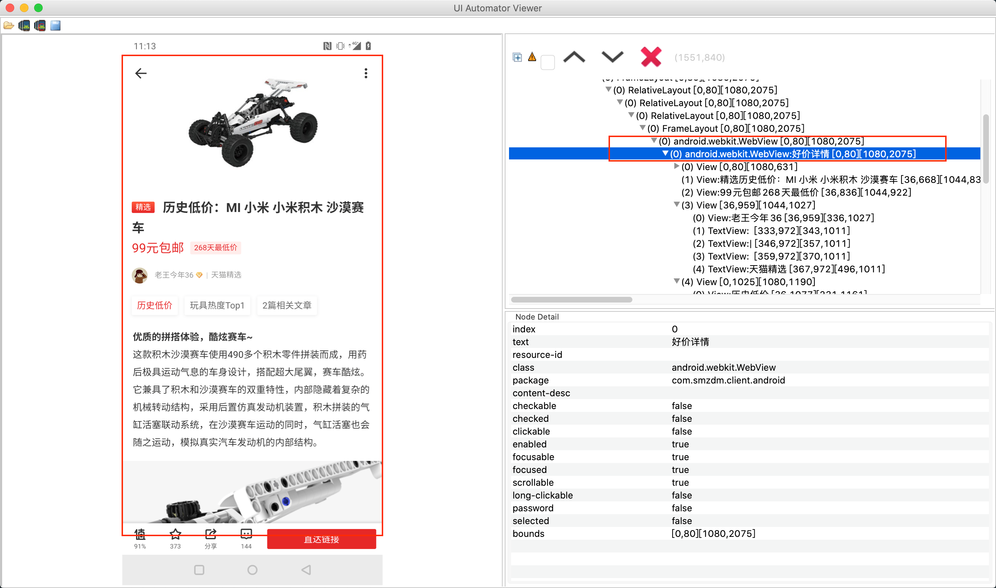Click the back arrow in the phone screenshot
Image resolution: width=996 pixels, height=588 pixels.
[141, 73]
